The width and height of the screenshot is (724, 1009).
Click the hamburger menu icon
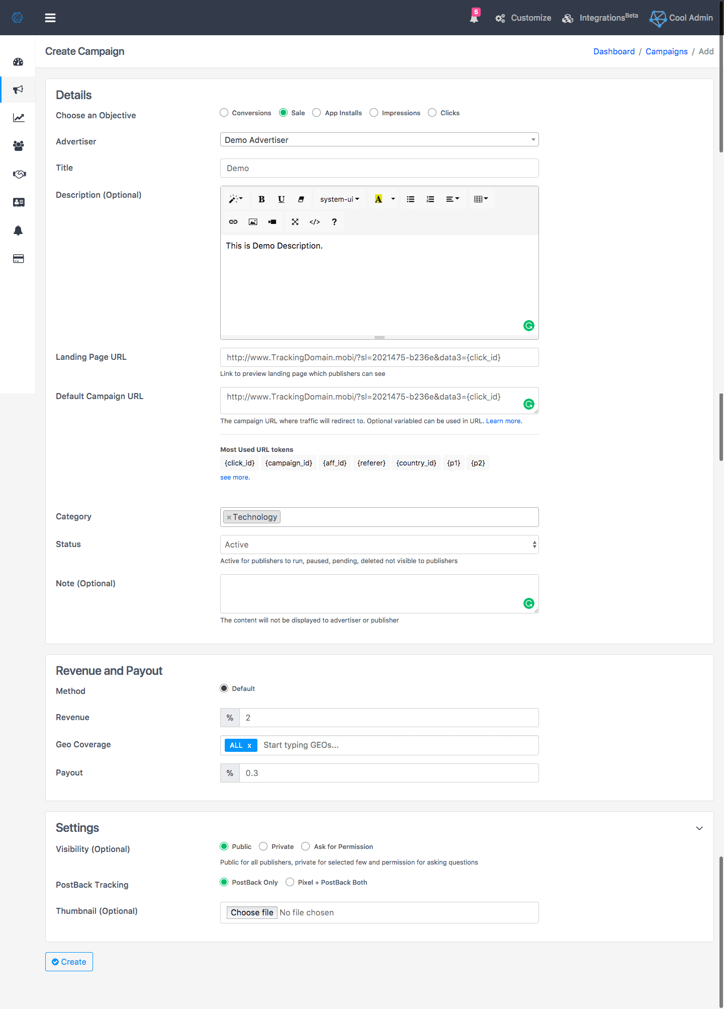click(x=50, y=18)
